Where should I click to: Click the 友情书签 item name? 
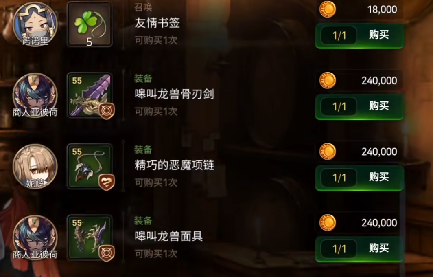[157, 23]
